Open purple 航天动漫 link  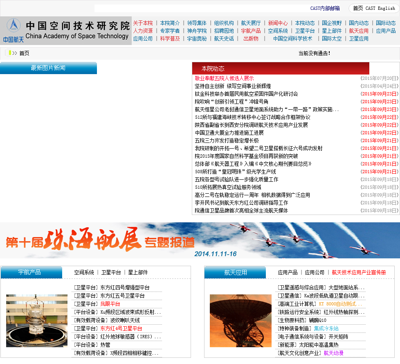click(333, 353)
